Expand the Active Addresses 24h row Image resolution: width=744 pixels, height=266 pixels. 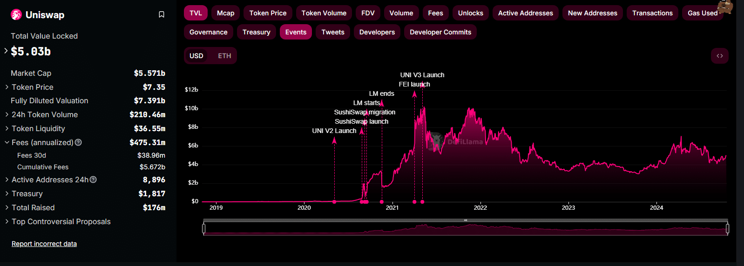(x=7, y=180)
